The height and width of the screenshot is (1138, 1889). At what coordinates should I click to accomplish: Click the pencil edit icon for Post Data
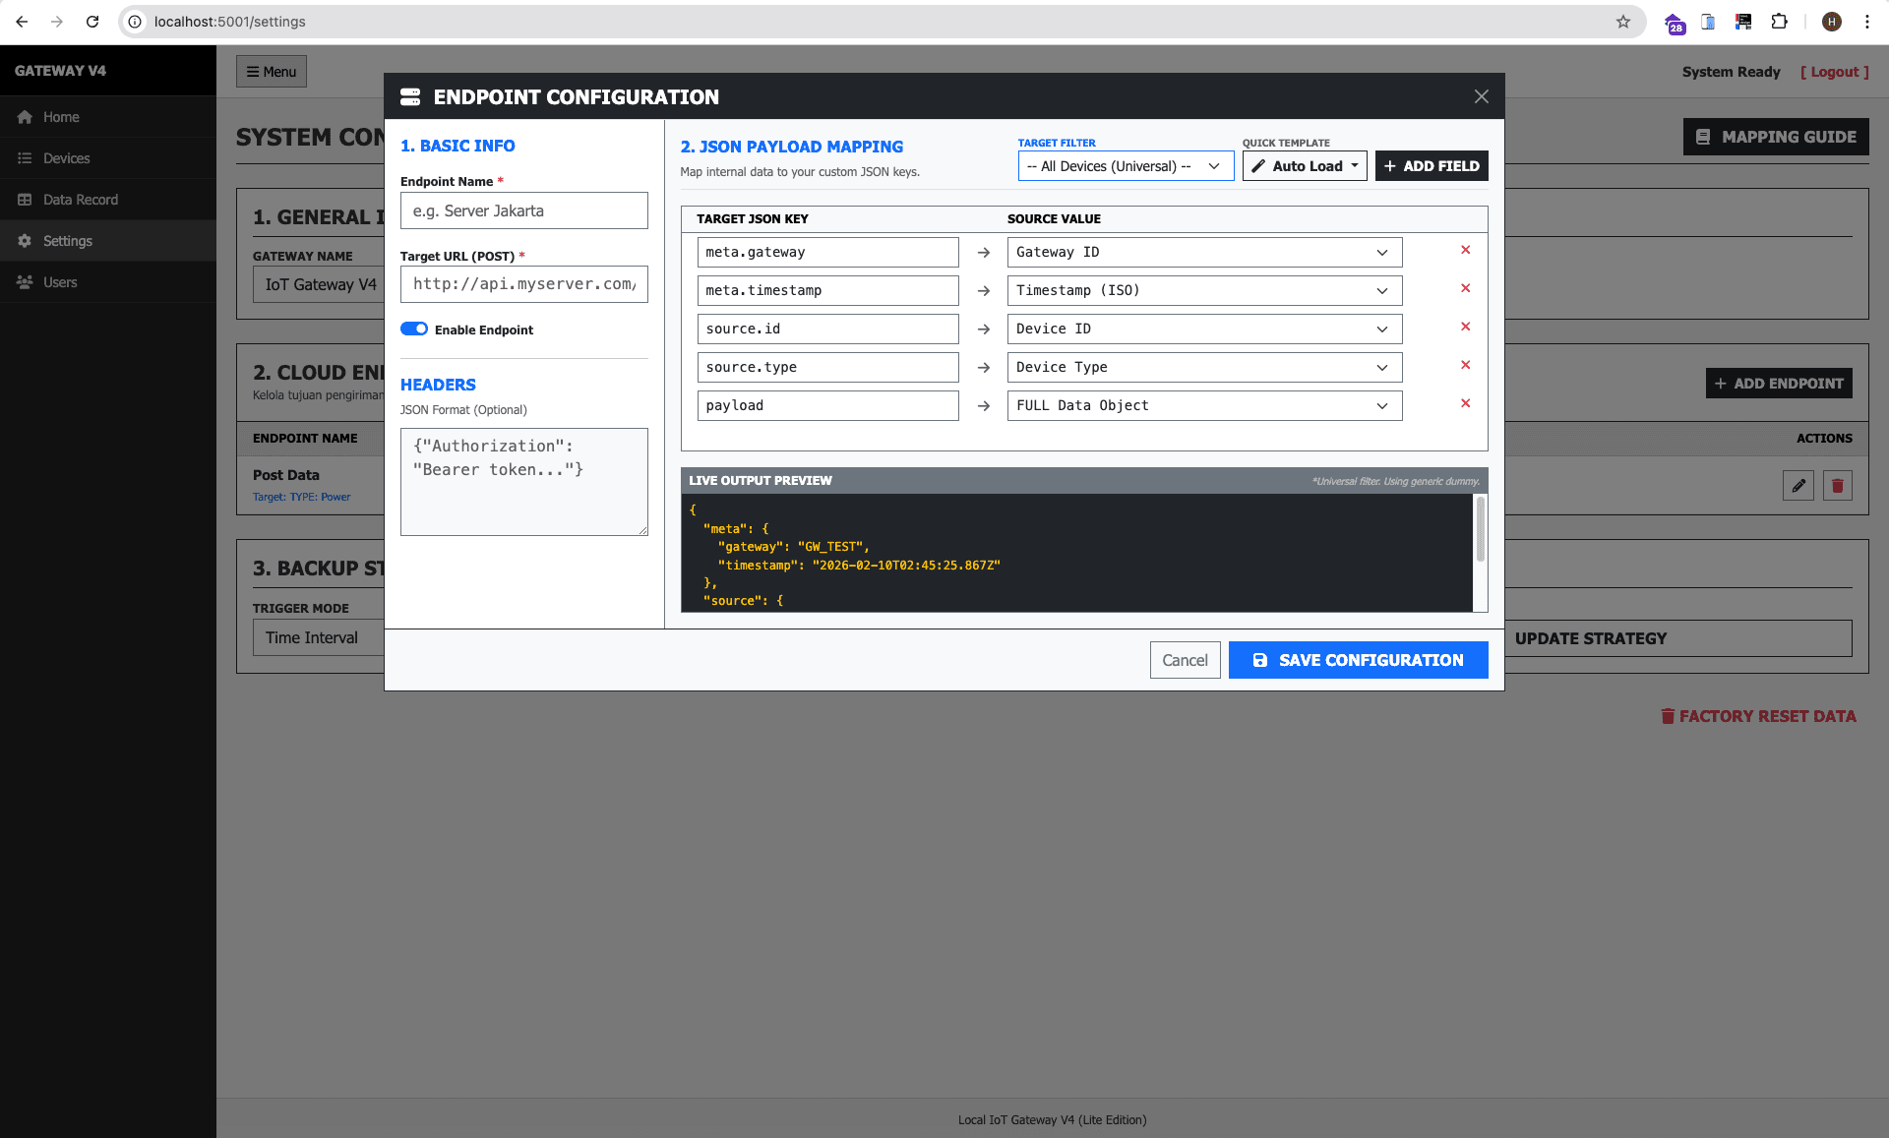click(1798, 485)
